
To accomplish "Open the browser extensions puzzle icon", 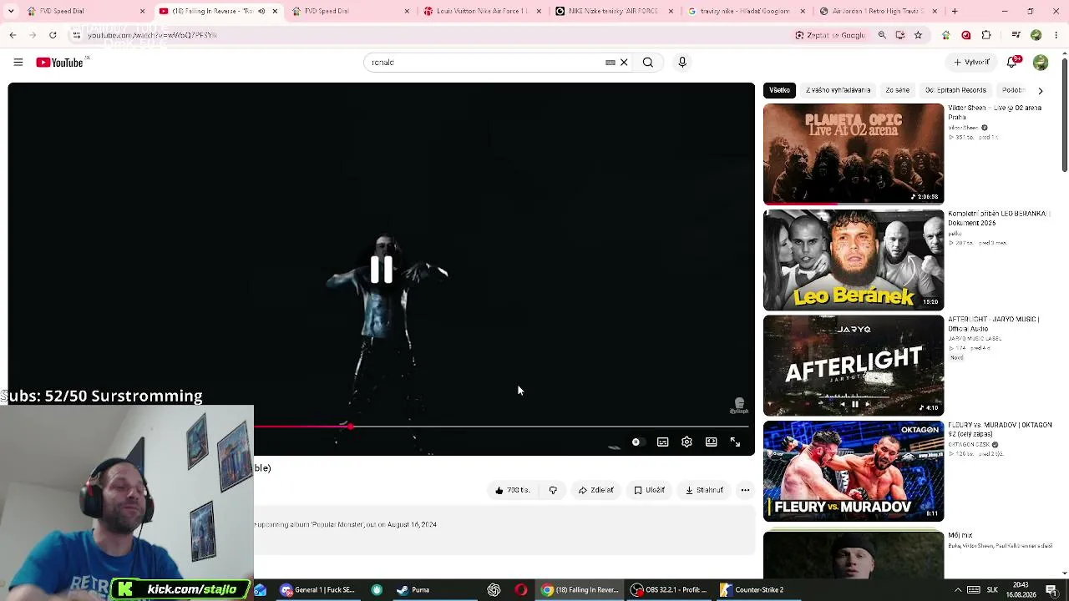I will (986, 35).
